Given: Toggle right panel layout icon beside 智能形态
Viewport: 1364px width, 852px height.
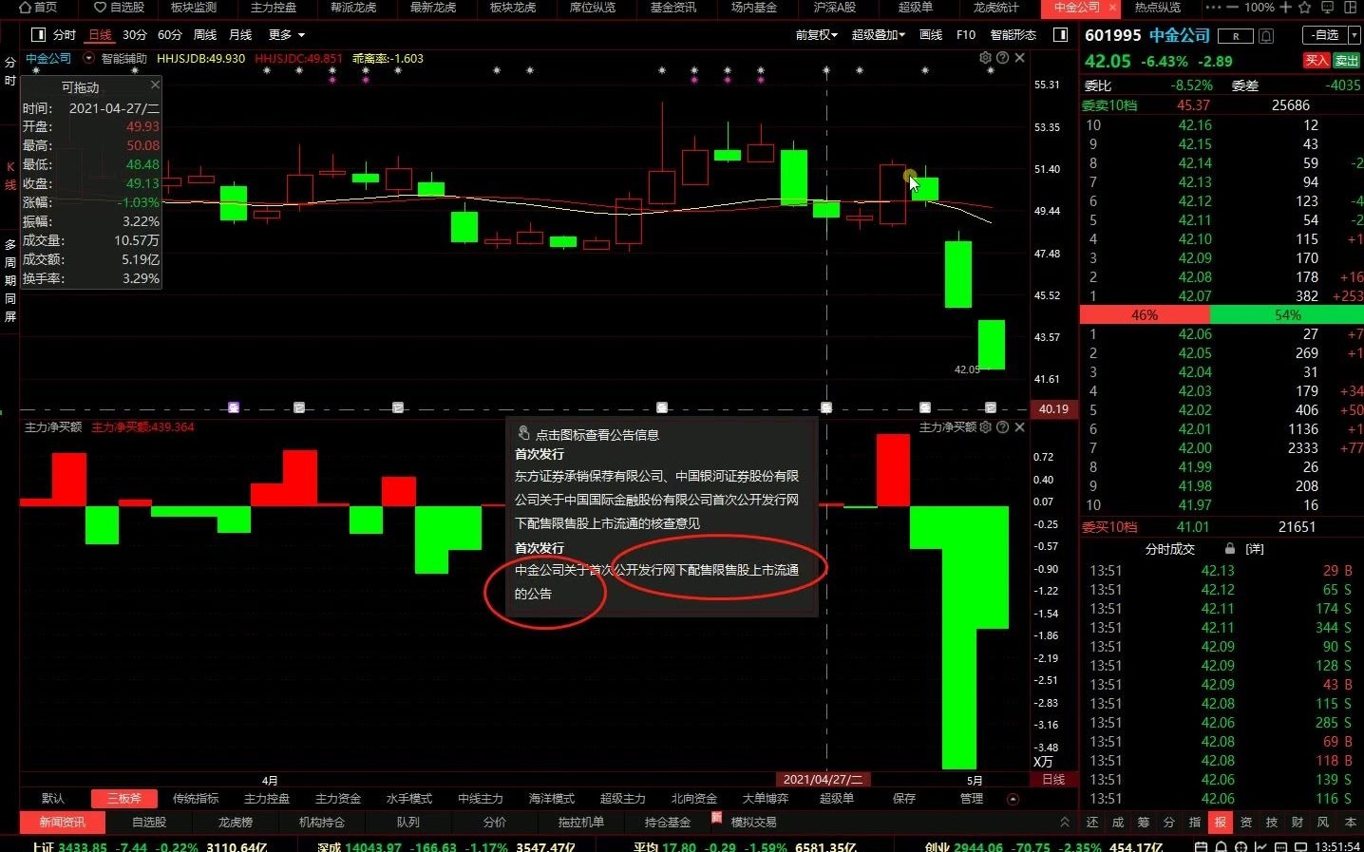Looking at the screenshot, I should click(x=1060, y=35).
